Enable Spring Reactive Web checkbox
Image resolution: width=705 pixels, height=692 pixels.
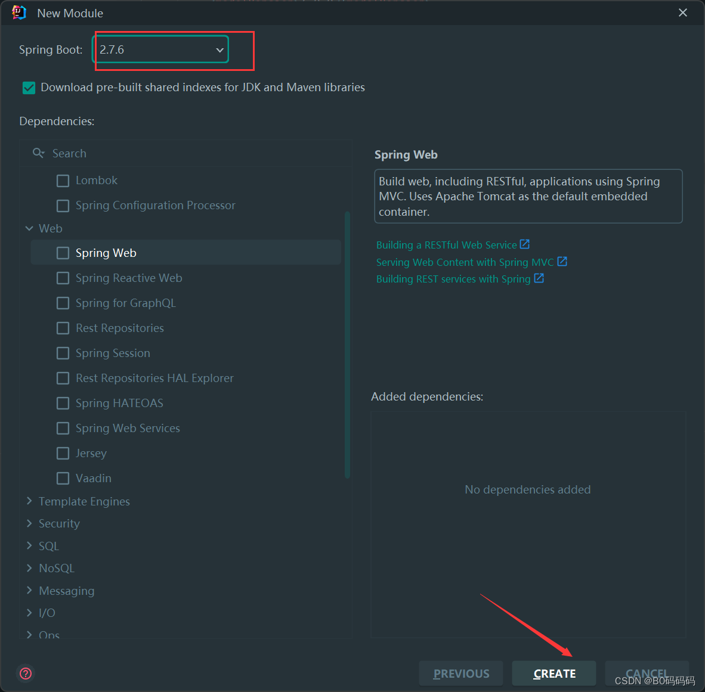(x=63, y=278)
